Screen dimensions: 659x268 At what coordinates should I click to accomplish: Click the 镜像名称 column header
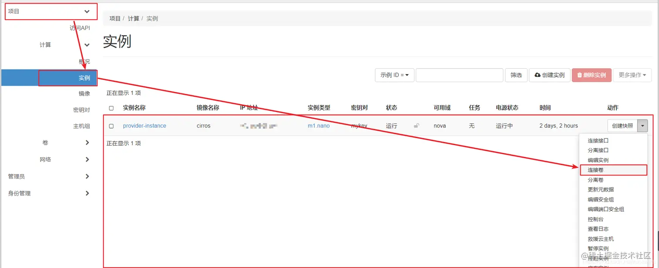pos(208,108)
